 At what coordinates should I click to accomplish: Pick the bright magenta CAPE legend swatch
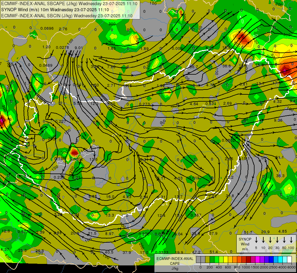pos(258,259)
